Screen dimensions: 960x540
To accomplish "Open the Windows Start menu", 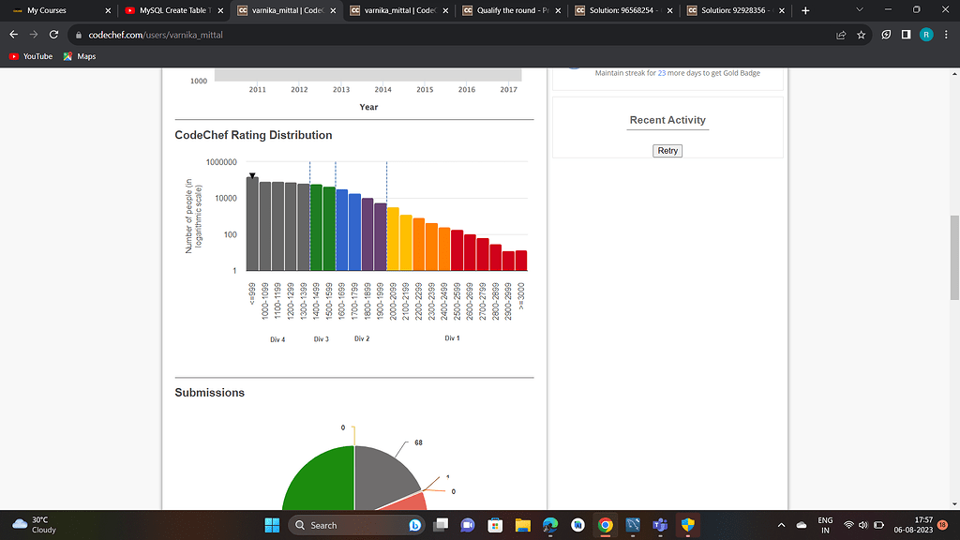I will pos(271,525).
